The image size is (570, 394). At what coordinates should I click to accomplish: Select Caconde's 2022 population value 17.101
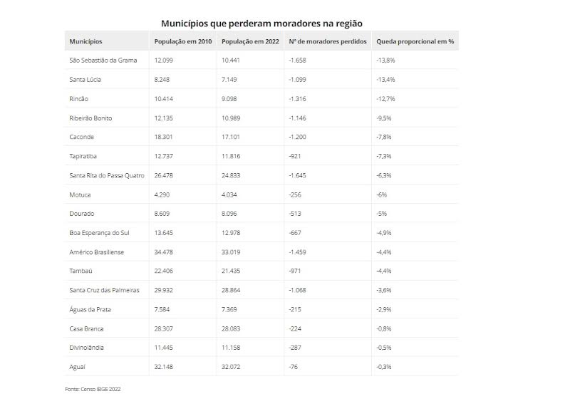(231, 137)
